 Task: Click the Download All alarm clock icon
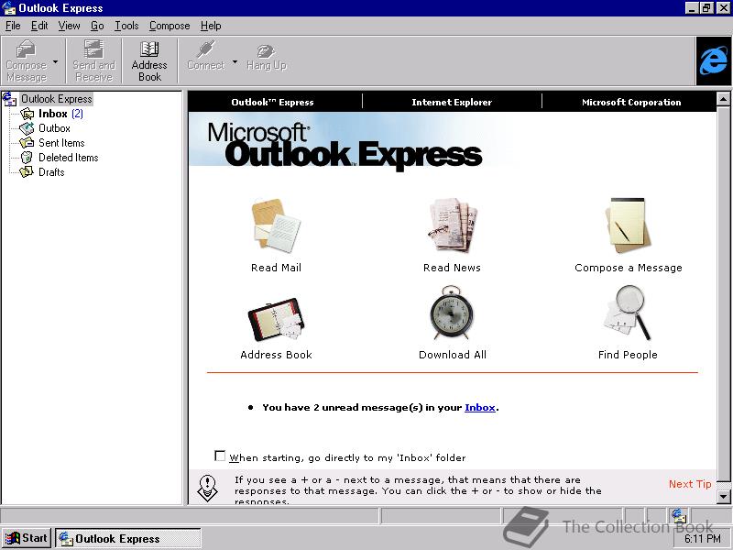click(452, 313)
